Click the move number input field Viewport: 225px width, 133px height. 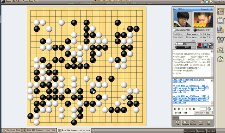tap(203, 109)
